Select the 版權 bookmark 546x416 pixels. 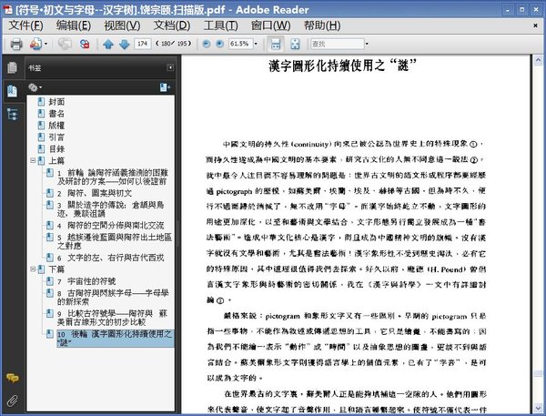point(56,126)
